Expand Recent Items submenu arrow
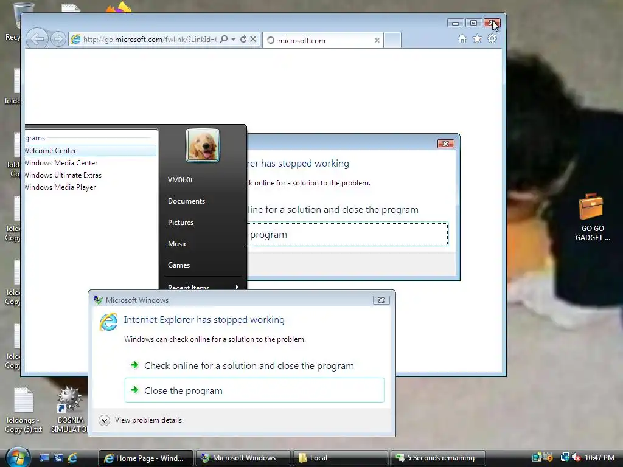Screen dimensions: 623x467 click(x=237, y=287)
